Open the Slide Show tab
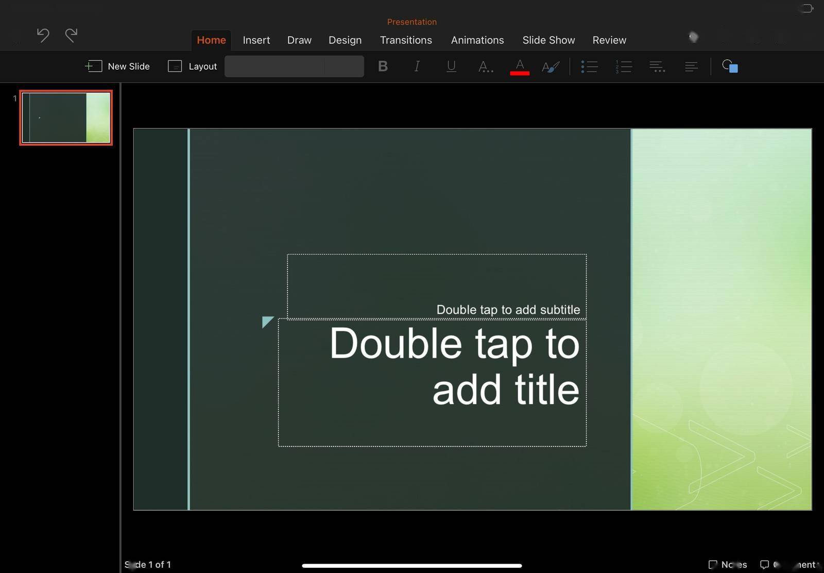This screenshot has width=824, height=573. (x=548, y=40)
